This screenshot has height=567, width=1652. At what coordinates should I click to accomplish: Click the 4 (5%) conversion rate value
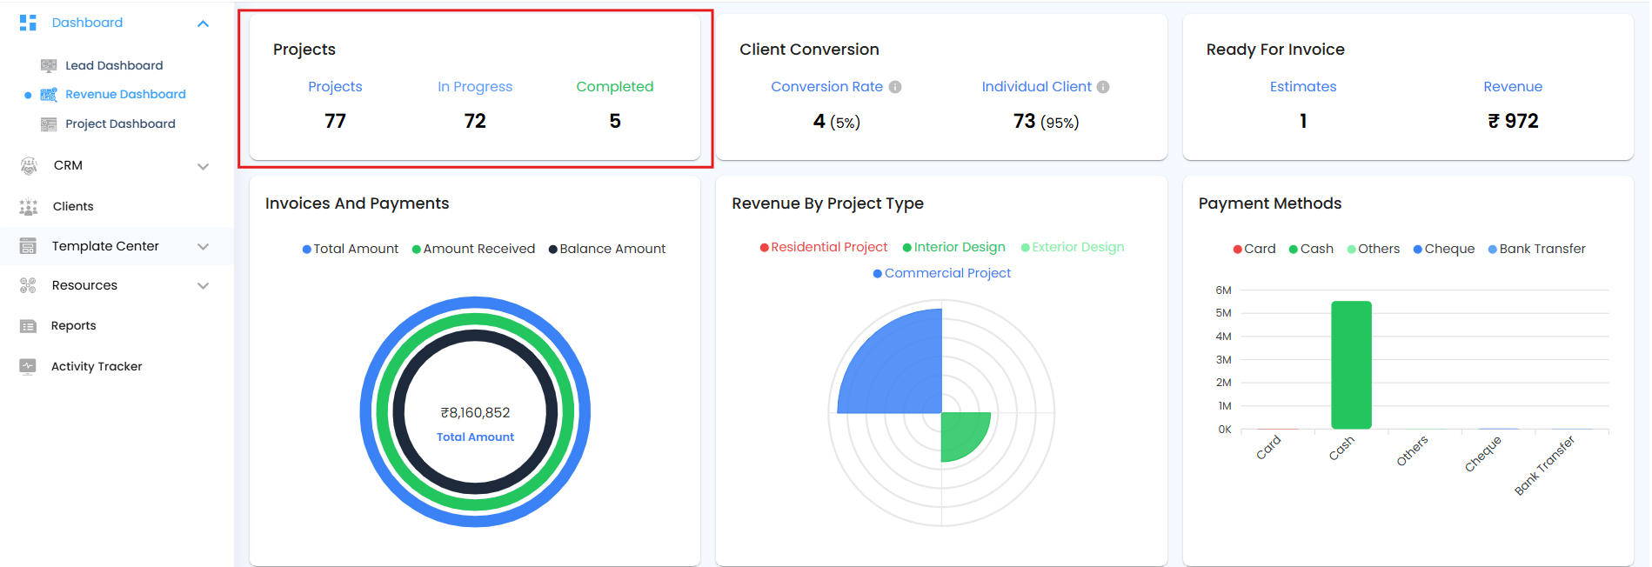point(836,122)
